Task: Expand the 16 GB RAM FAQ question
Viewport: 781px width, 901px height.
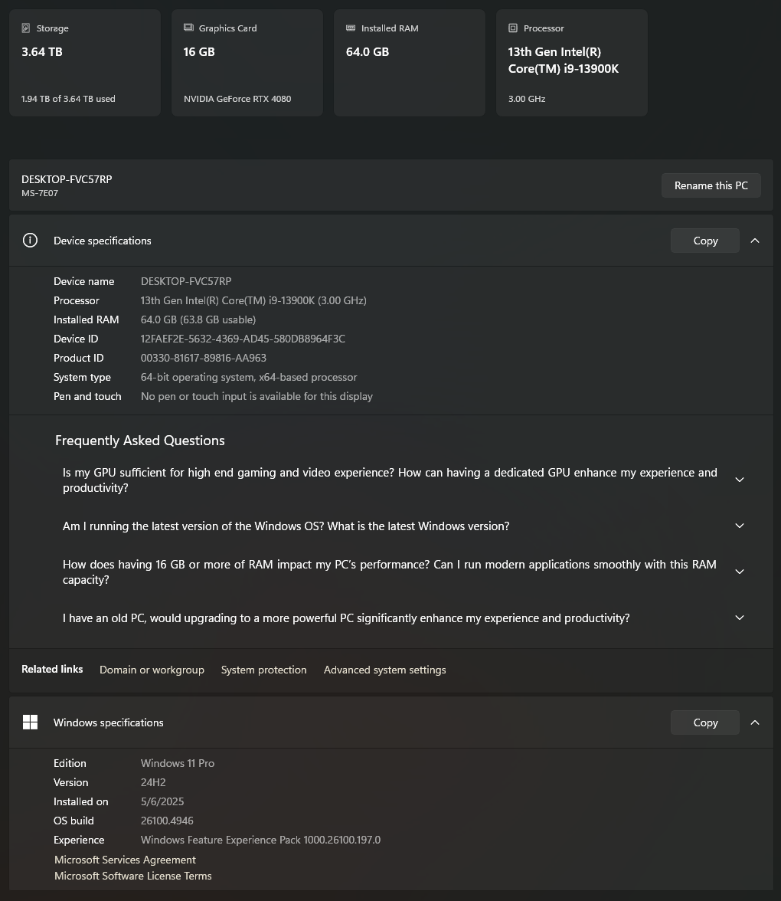Action: pos(740,572)
